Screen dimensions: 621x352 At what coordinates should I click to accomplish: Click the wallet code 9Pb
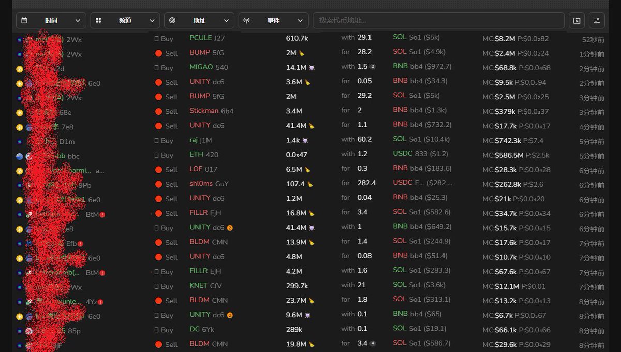pyautogui.click(x=85, y=185)
